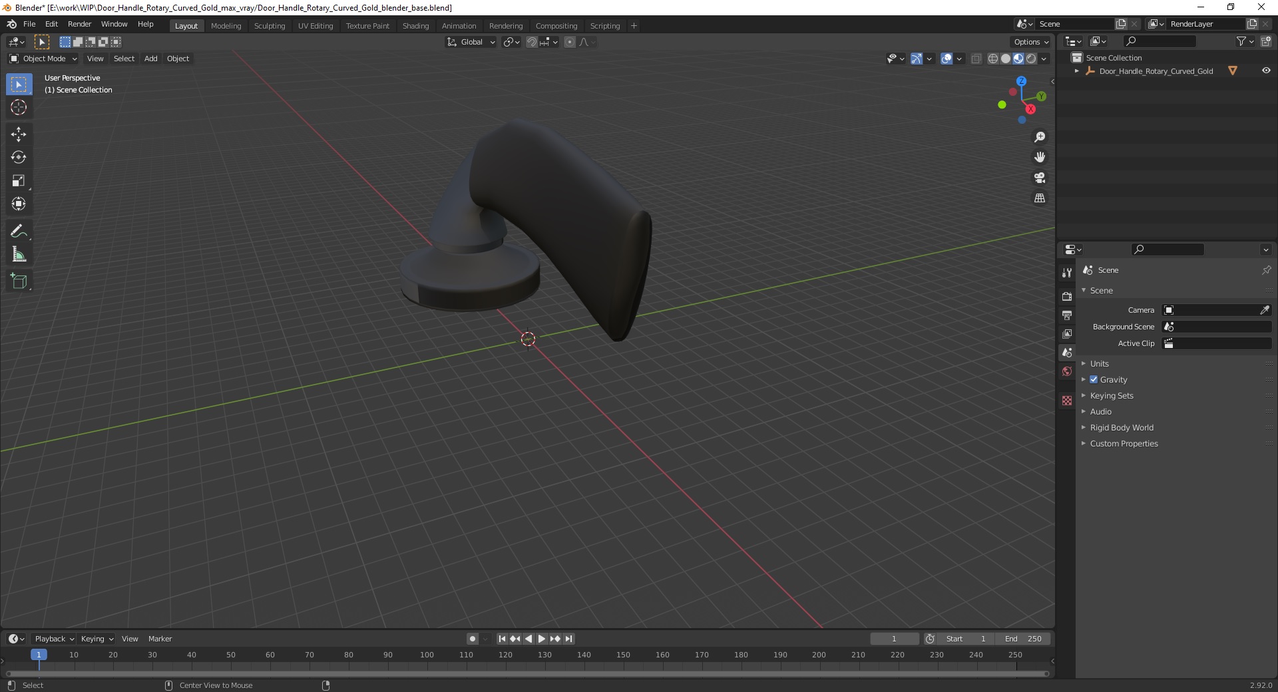The height and width of the screenshot is (692, 1278).
Task: Toggle X-ray mode
Action: 976,59
